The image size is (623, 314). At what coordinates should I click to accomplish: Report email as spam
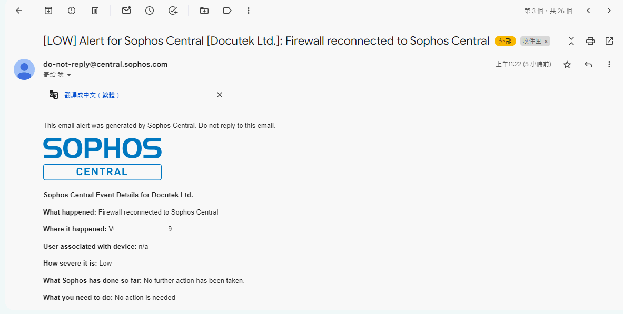tap(72, 11)
